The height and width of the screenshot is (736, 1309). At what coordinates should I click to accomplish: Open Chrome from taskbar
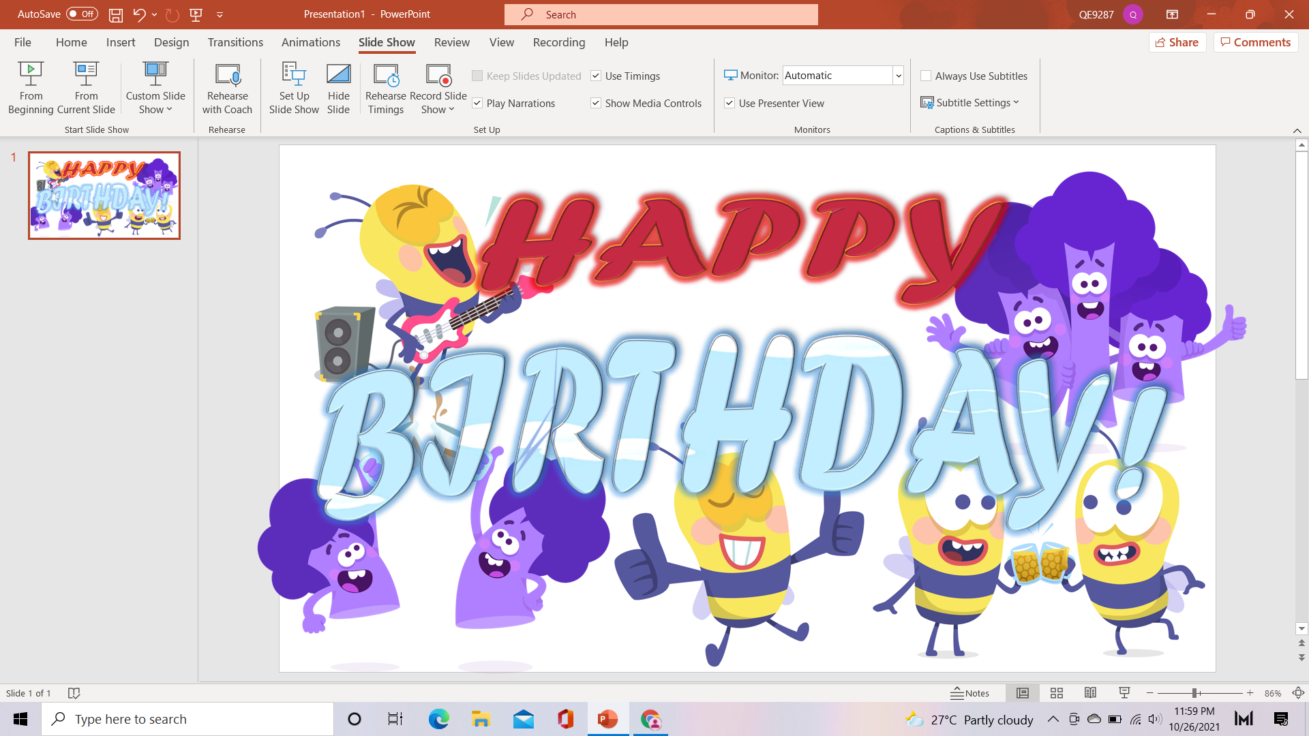[650, 719]
